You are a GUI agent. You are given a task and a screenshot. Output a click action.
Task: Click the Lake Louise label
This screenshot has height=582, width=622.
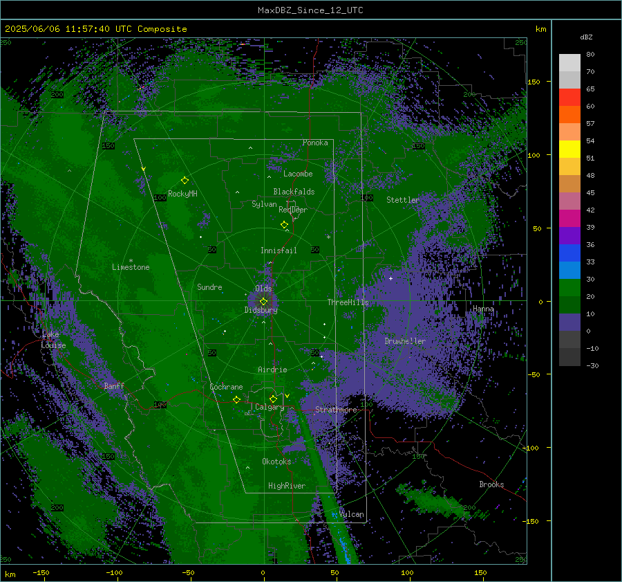pos(53,340)
